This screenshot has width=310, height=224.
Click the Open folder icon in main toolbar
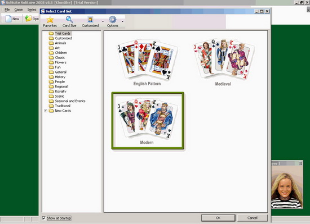pos(28,19)
